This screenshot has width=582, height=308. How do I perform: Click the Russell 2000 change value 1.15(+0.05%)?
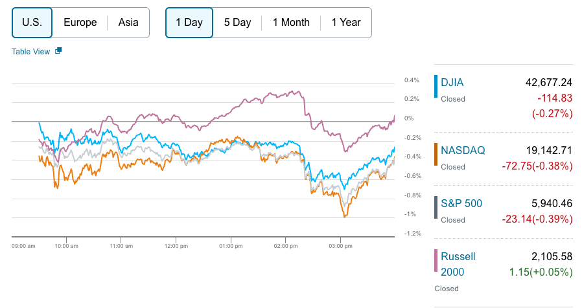tap(537, 272)
